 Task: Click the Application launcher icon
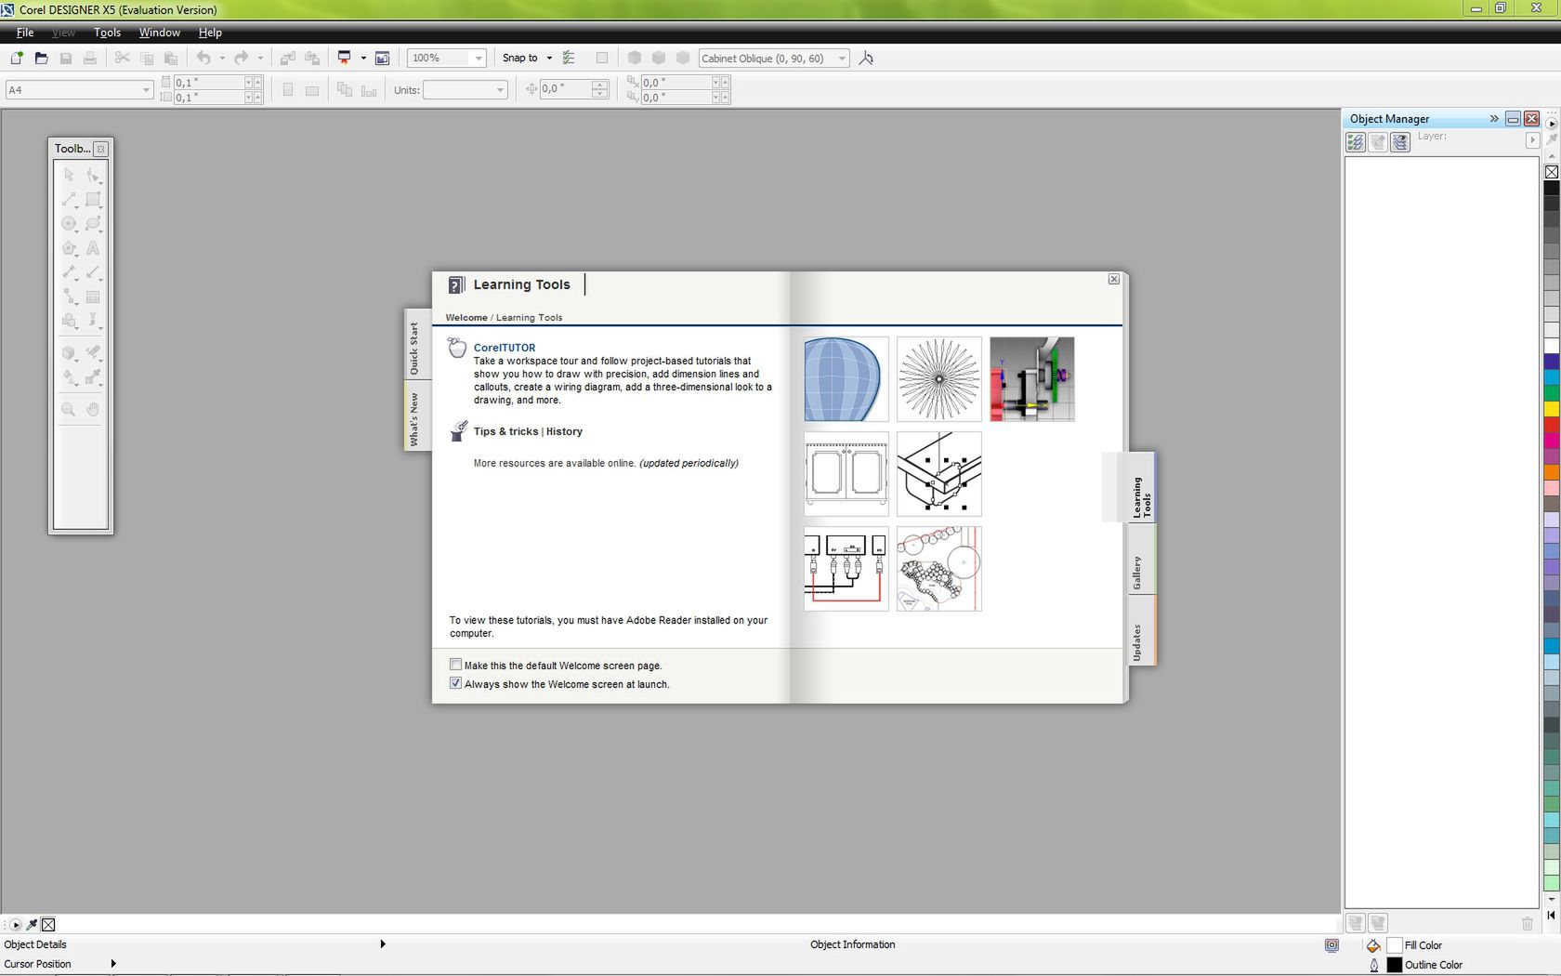coord(344,58)
